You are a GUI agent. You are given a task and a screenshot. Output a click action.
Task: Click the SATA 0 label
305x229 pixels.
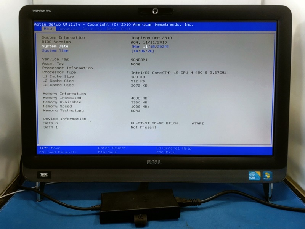tap(51, 123)
